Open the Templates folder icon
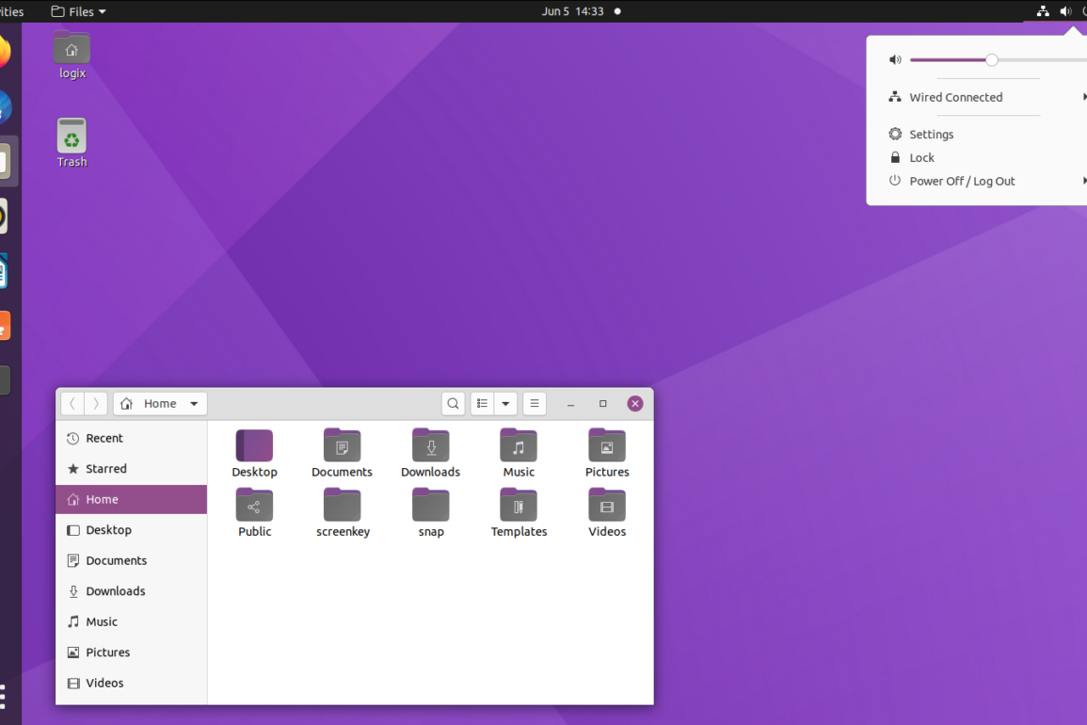 (x=519, y=507)
